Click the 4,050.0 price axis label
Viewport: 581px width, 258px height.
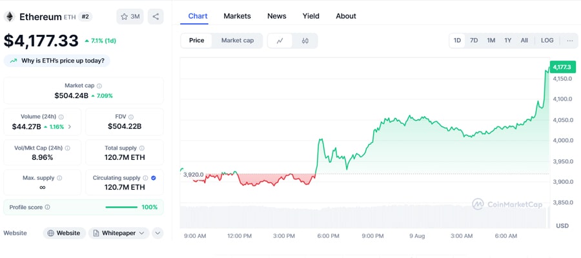point(562,120)
